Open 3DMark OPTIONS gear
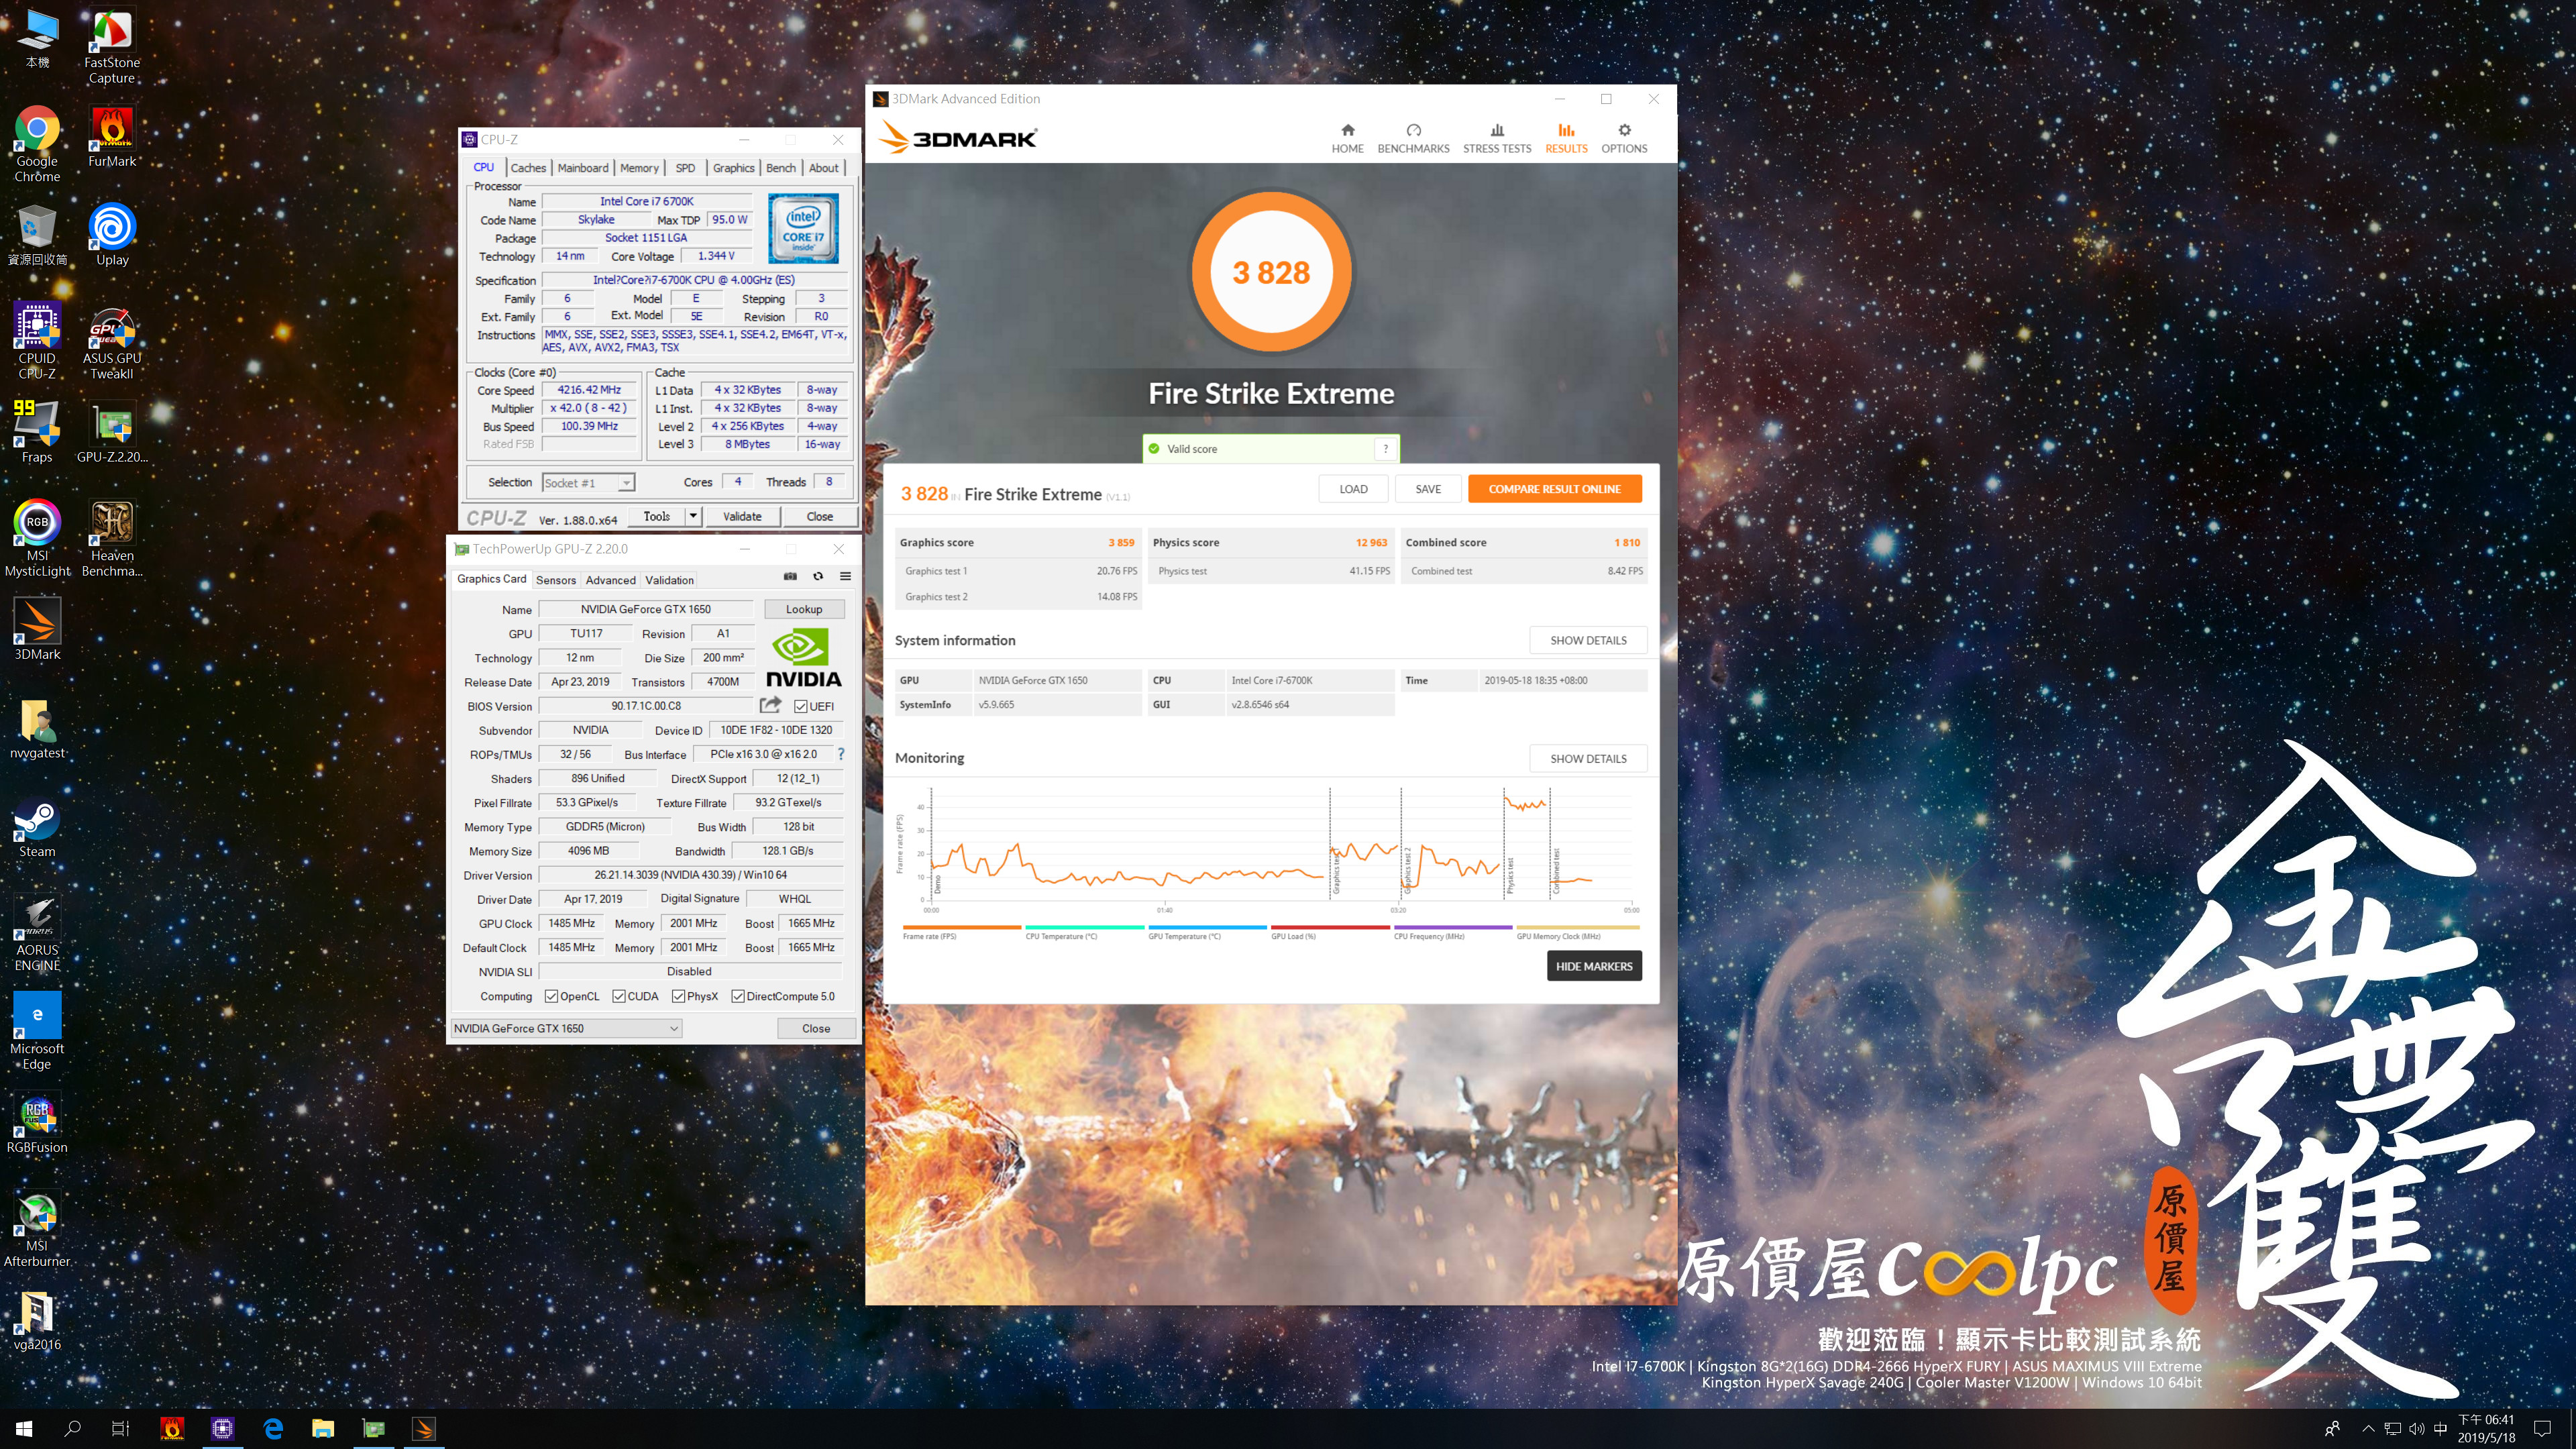 pos(1624,138)
